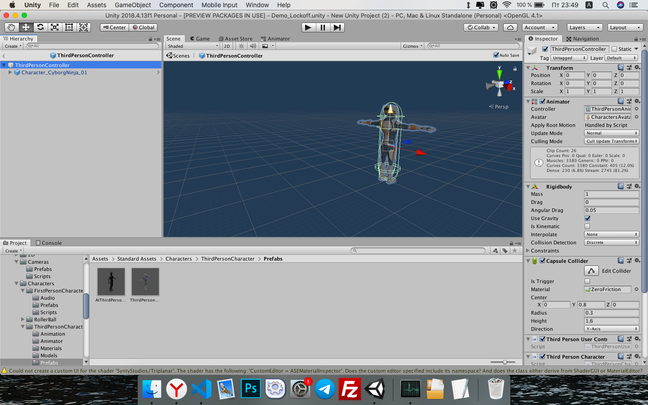Select the Move tool in toolbar

26,27
